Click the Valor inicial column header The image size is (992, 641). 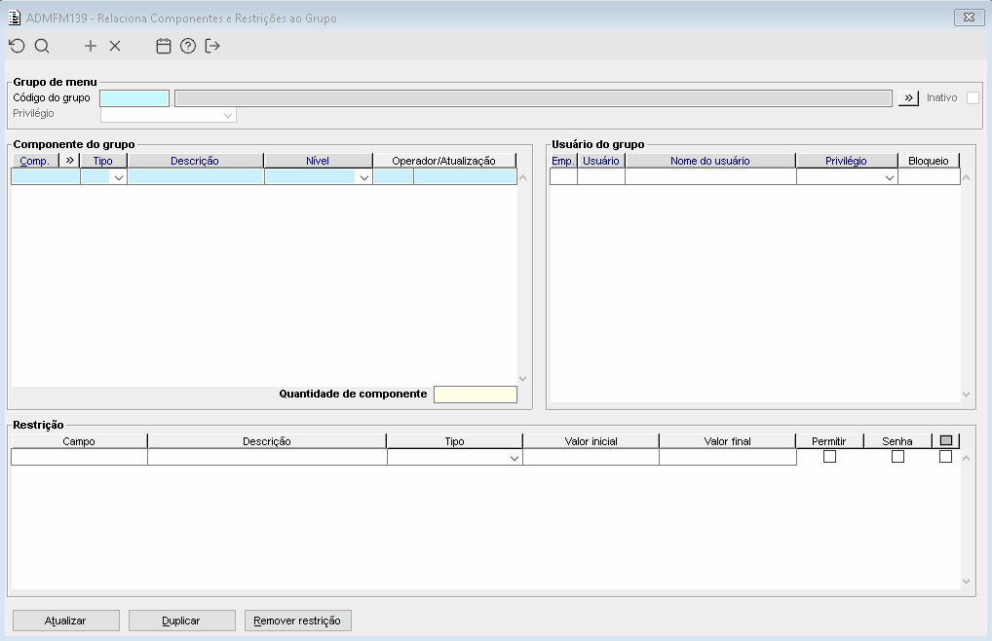(591, 441)
